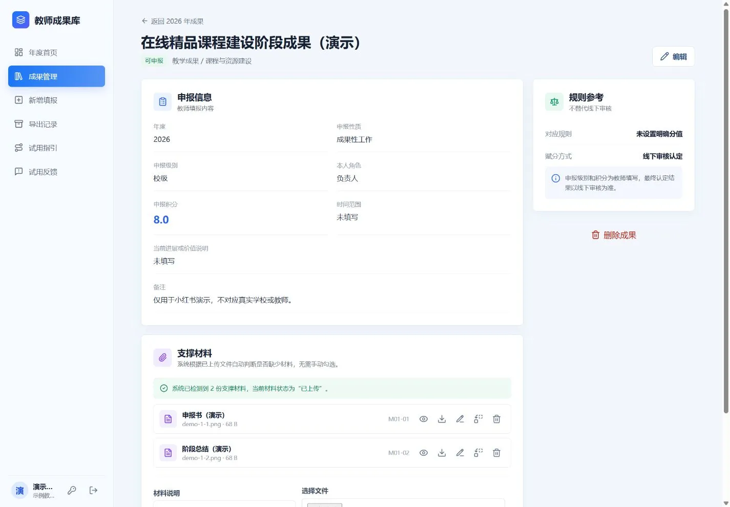The width and height of the screenshot is (730, 507).
Task: Rename 申报书（演示）with pencil icon
Action: click(x=460, y=419)
